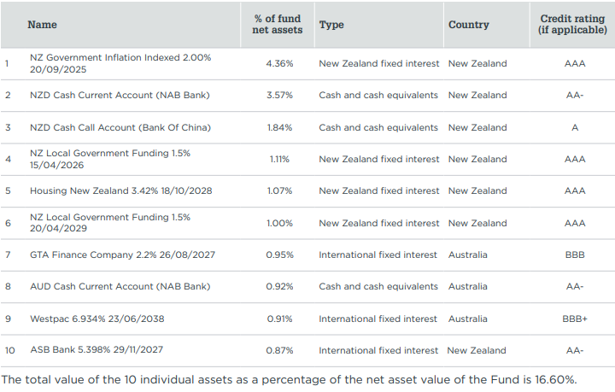The width and height of the screenshot is (615, 392).
Task: Select the Credit rating column header
Action: click(574, 25)
